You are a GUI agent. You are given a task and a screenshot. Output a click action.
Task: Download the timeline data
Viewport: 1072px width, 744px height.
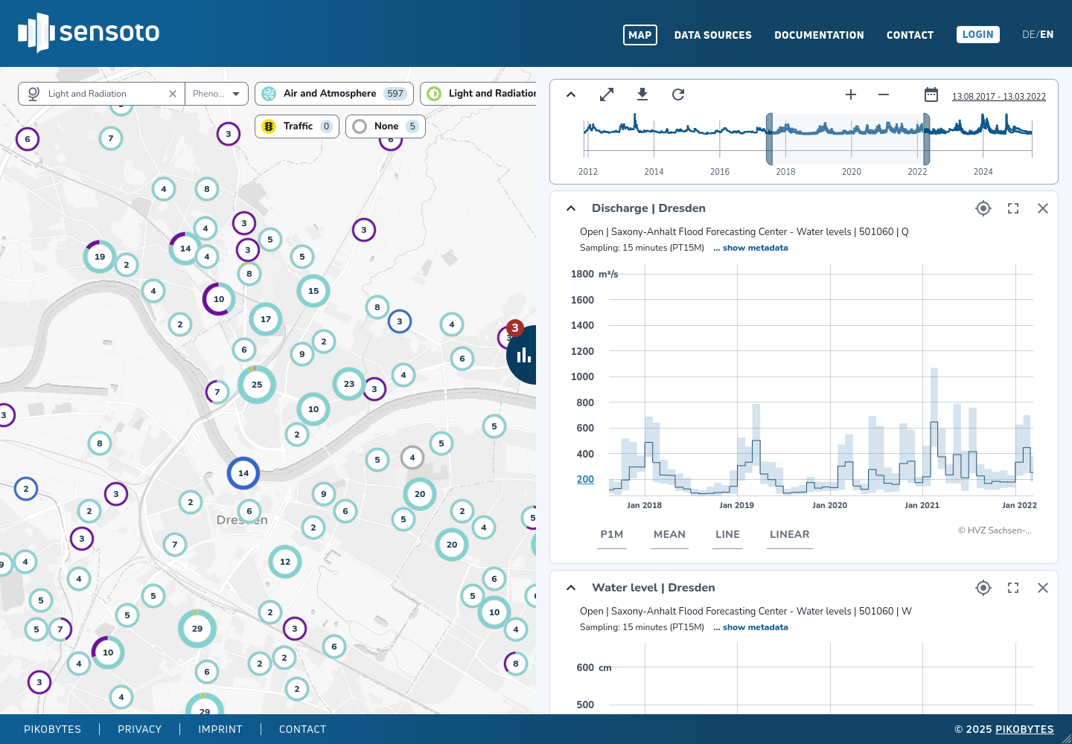coord(642,94)
